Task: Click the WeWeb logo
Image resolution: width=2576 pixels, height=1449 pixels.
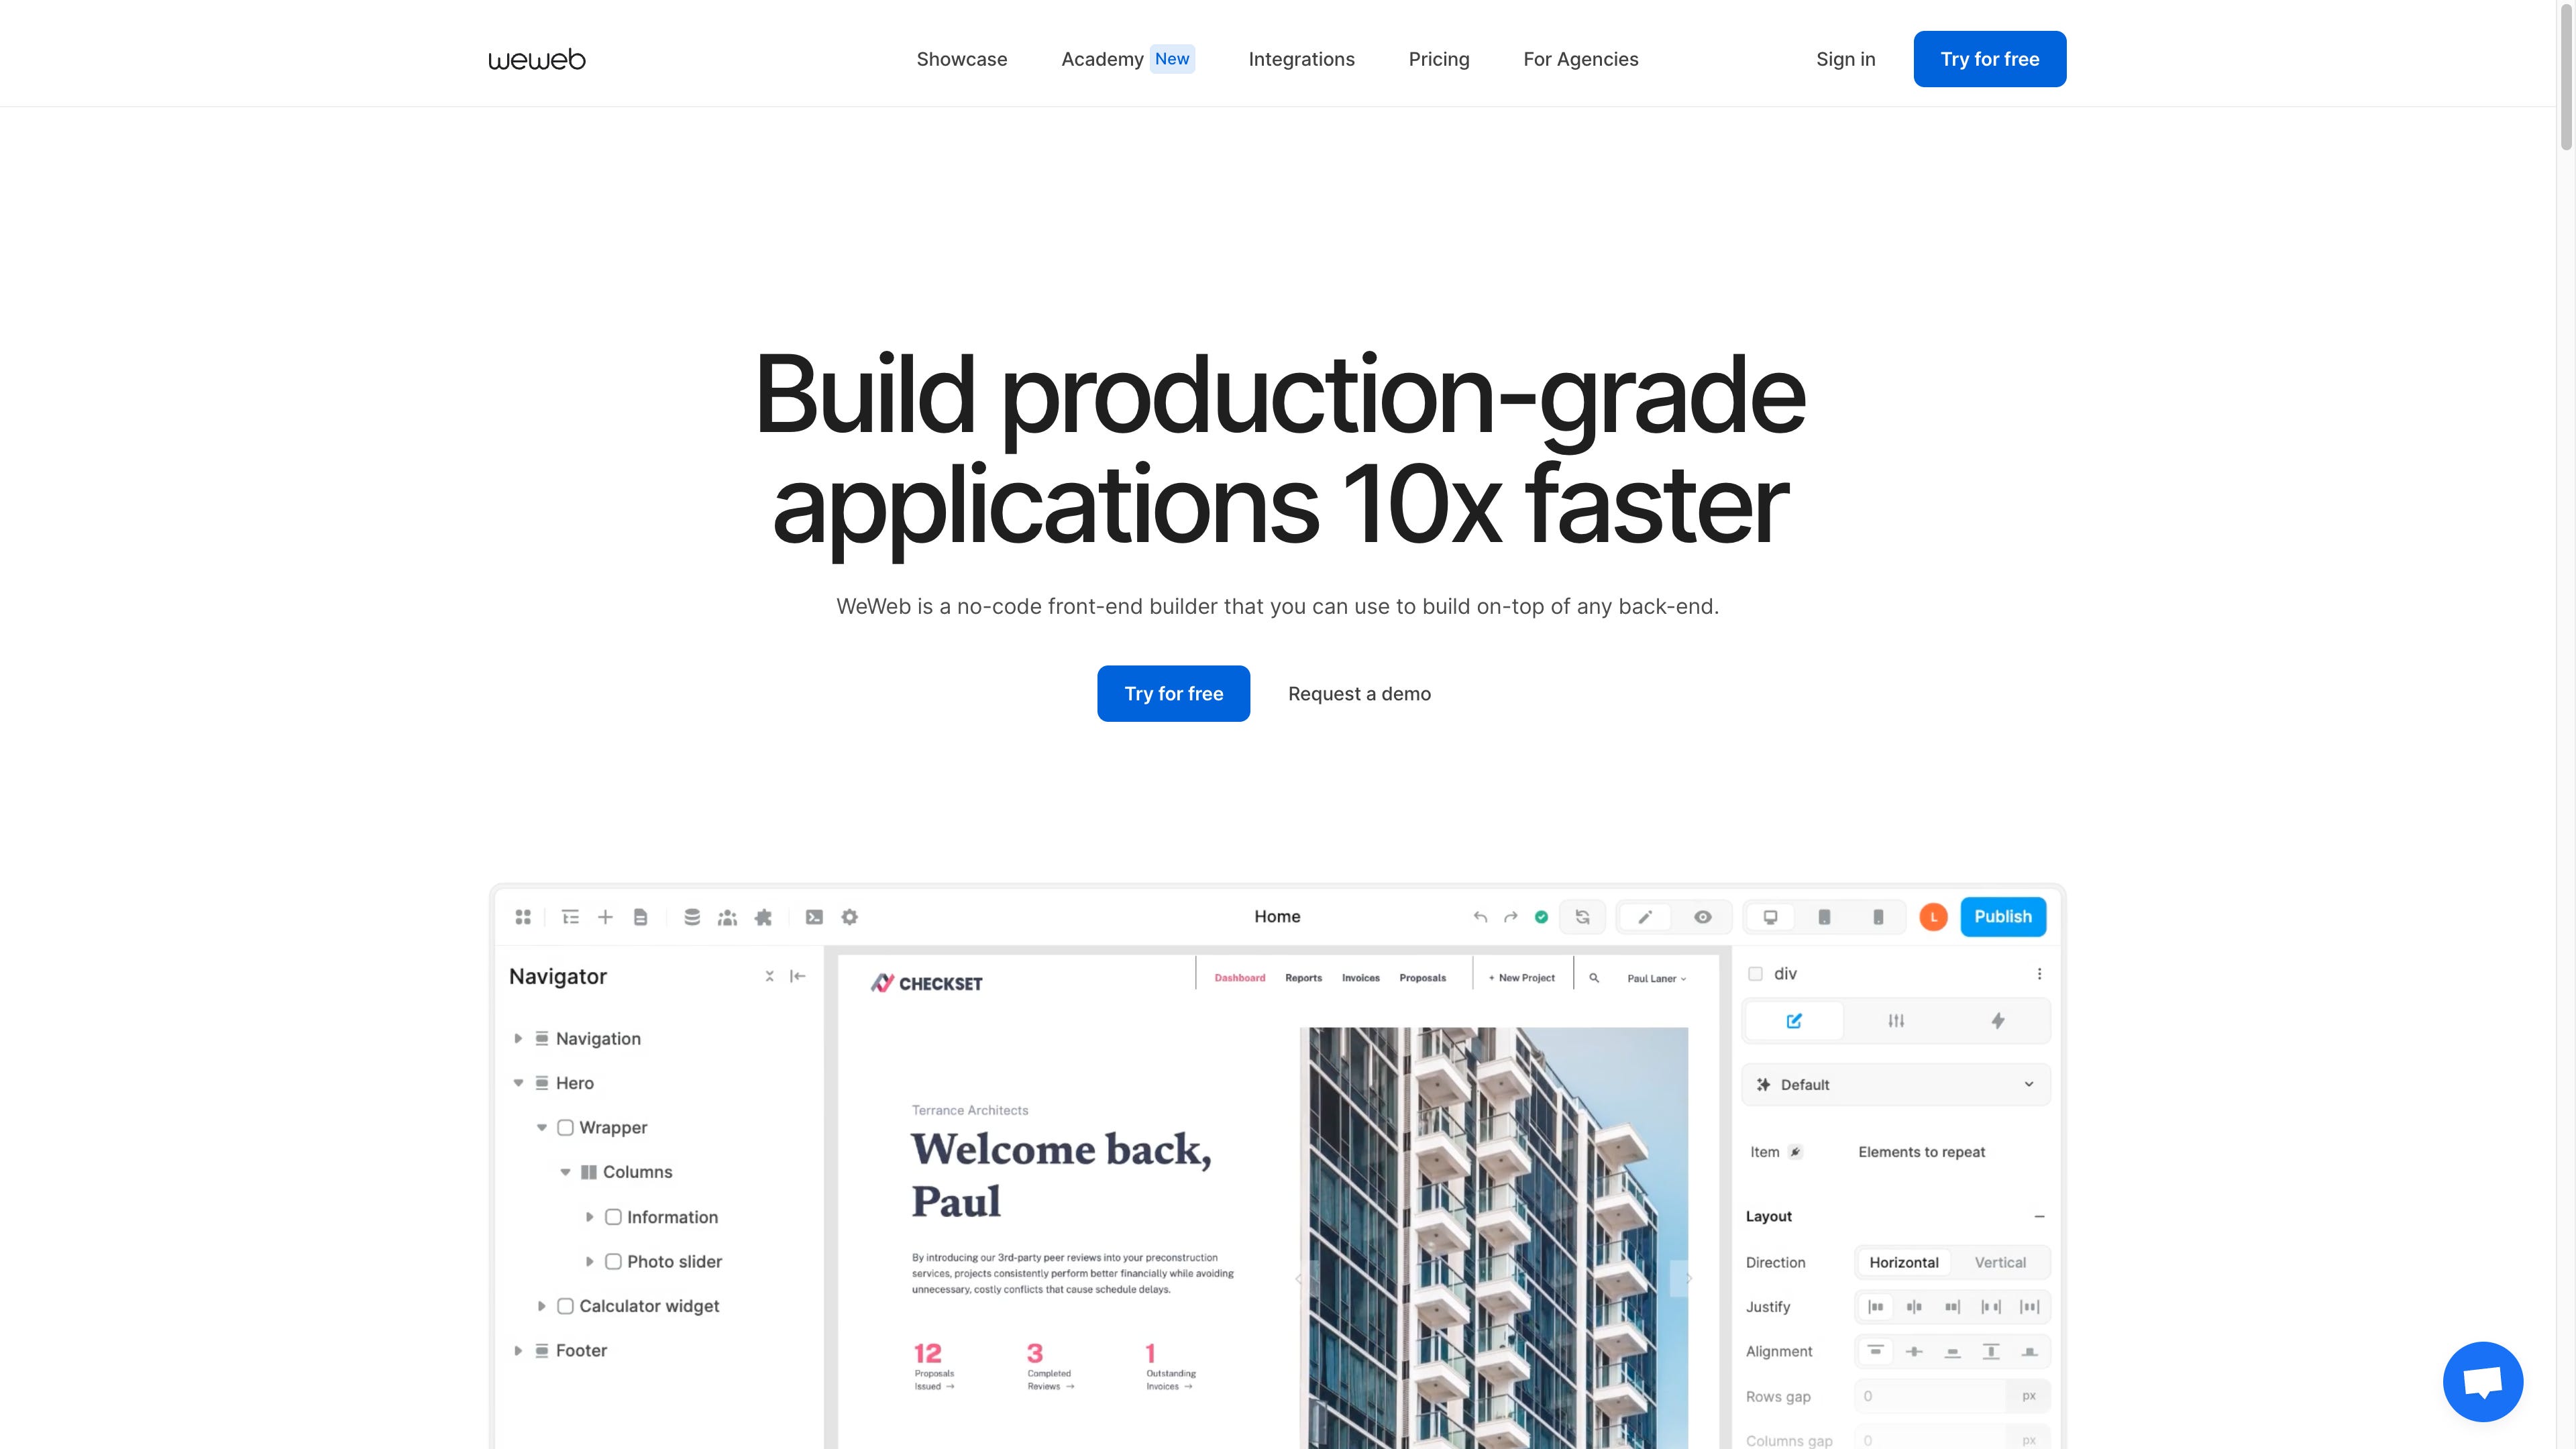Action: point(537,59)
